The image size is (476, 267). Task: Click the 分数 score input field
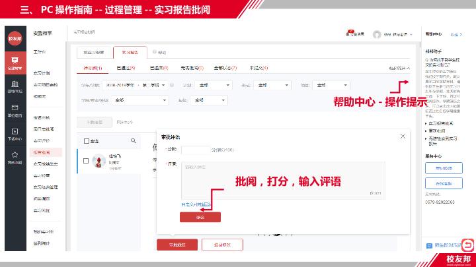(x=196, y=150)
